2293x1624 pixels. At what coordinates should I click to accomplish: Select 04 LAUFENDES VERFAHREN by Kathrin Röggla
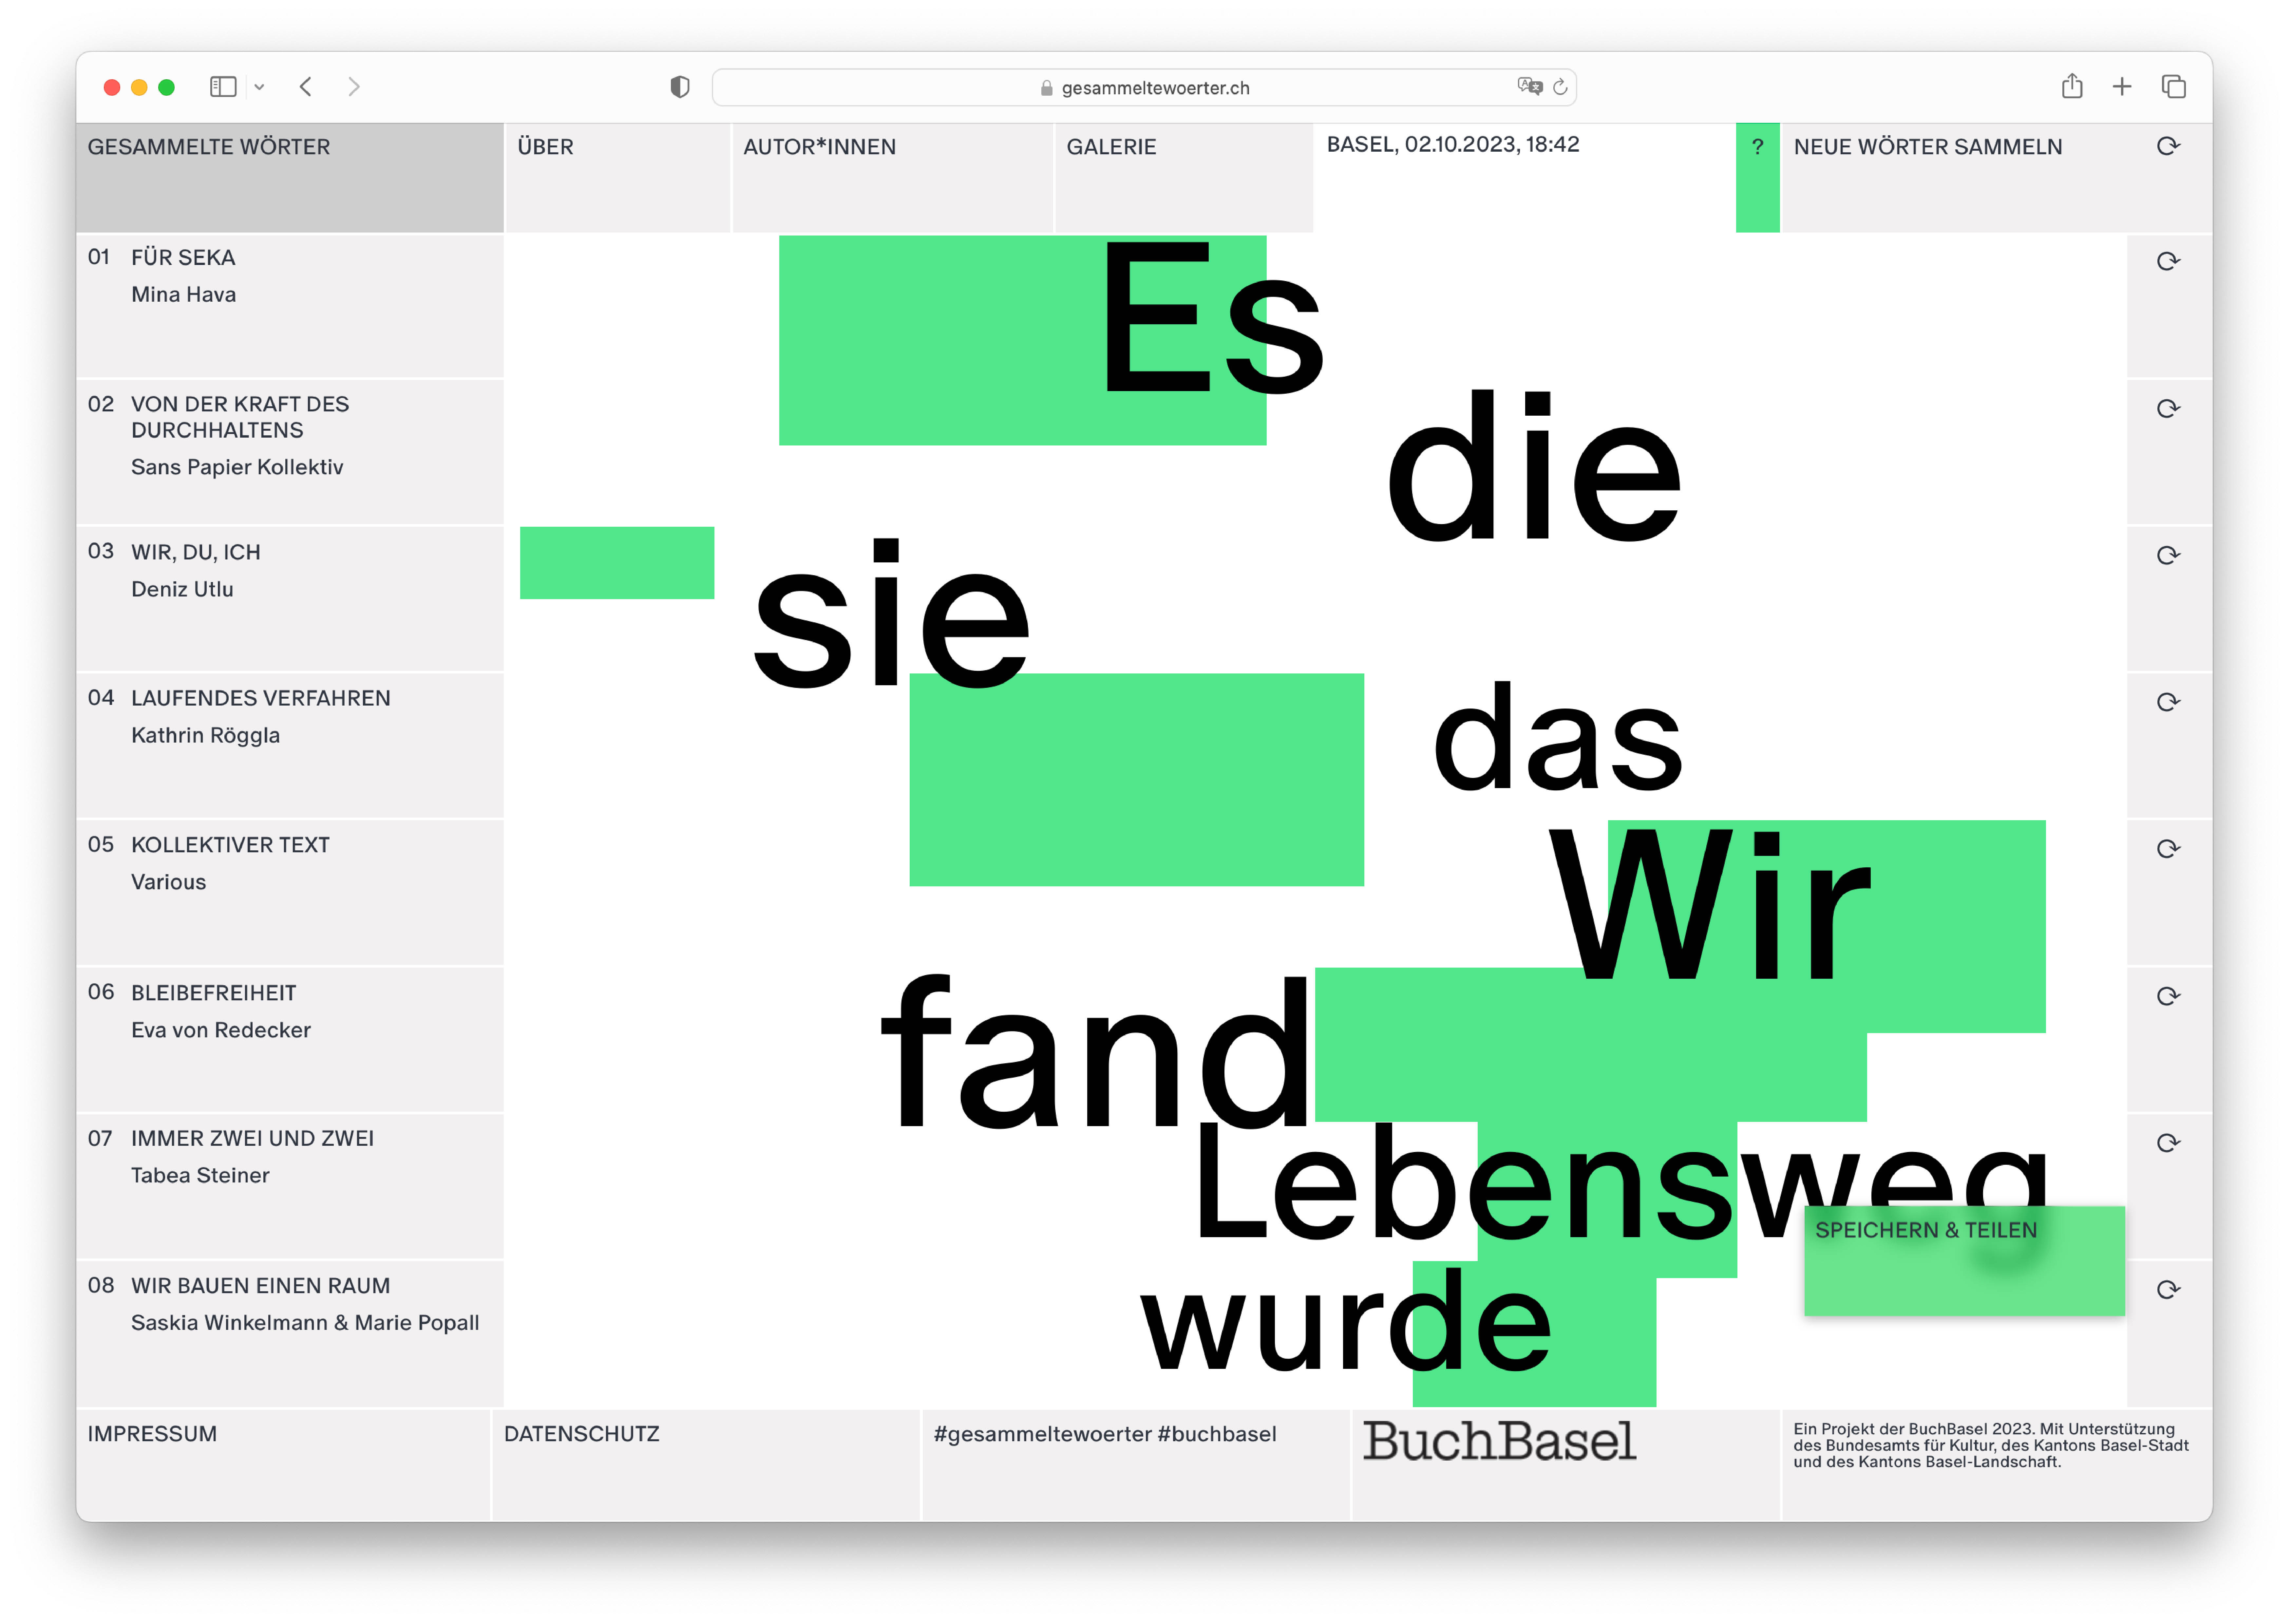point(290,746)
